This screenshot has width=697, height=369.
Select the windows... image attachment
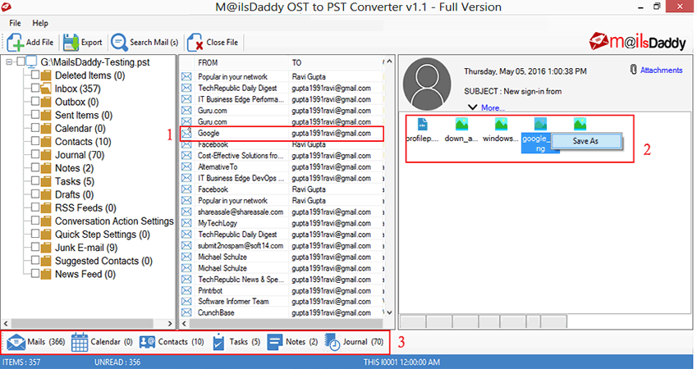click(x=501, y=124)
